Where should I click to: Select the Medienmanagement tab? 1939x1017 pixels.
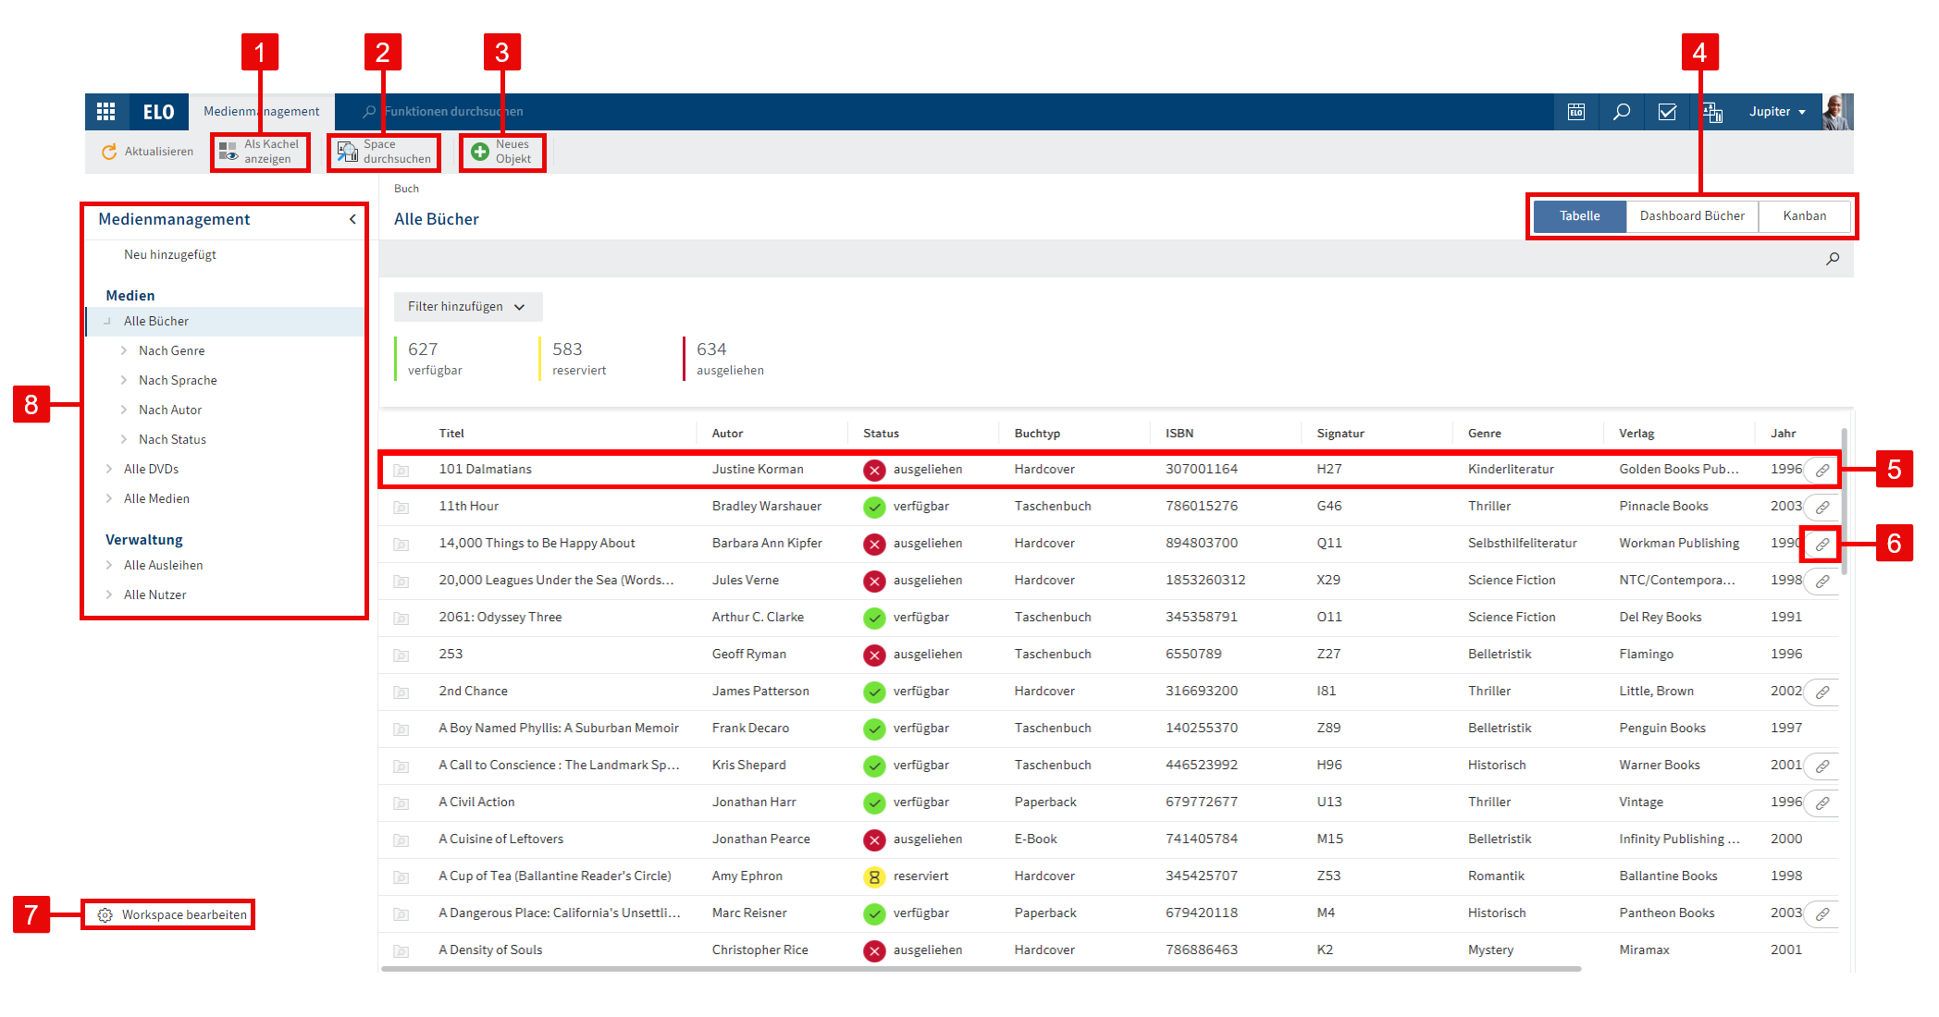tap(262, 112)
